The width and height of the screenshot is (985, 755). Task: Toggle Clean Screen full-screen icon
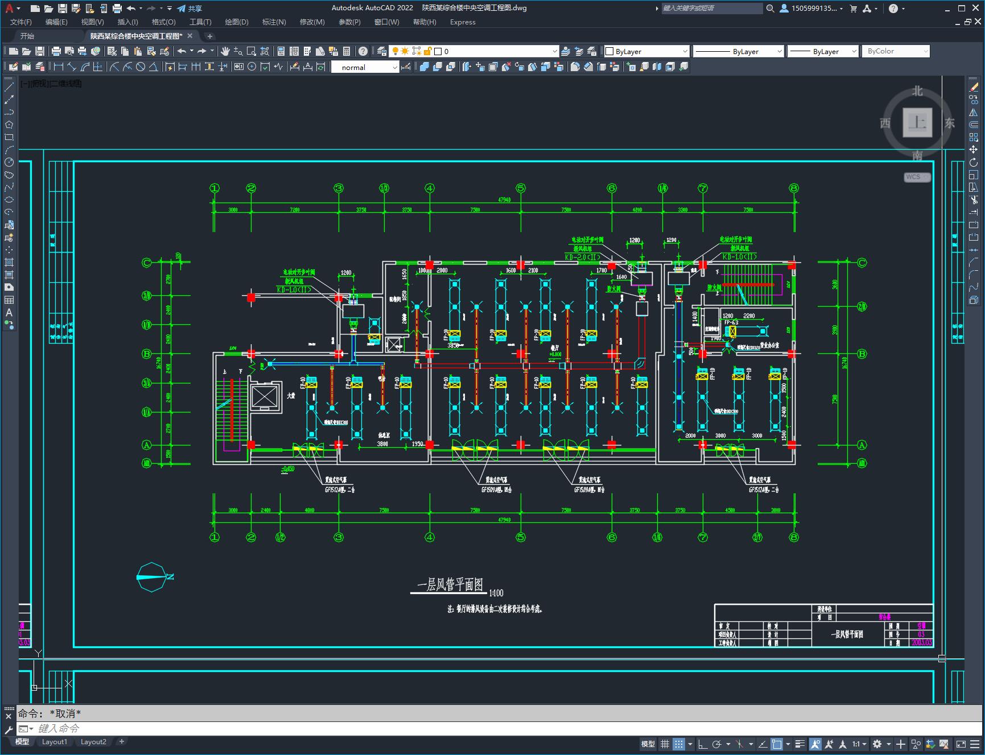[x=961, y=744]
